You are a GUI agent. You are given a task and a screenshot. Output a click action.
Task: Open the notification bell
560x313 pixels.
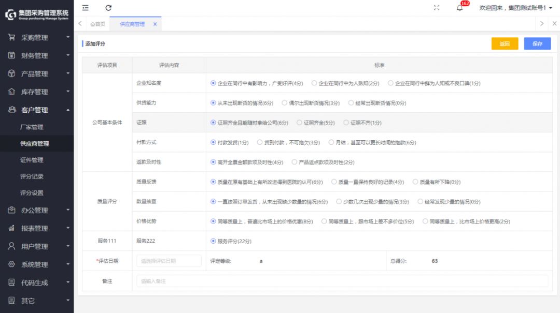[459, 8]
